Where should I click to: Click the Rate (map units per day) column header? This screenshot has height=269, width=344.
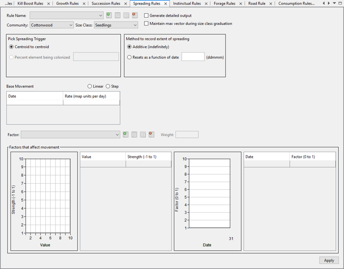91,96
